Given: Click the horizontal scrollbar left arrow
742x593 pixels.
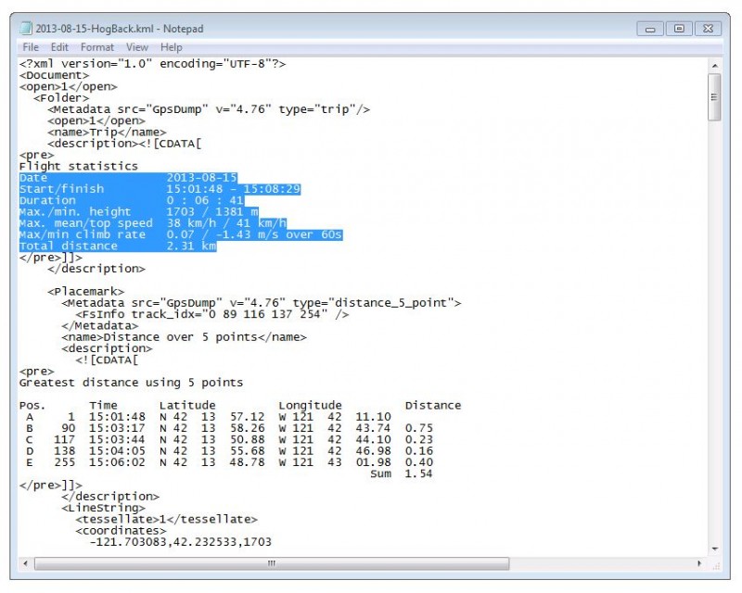Looking at the screenshot, I should pyautogui.click(x=28, y=563).
